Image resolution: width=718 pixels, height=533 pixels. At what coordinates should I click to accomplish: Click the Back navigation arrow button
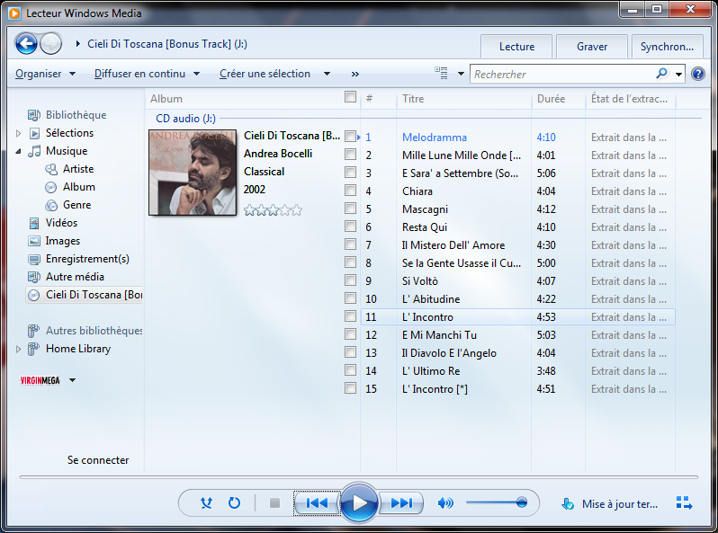click(x=27, y=44)
